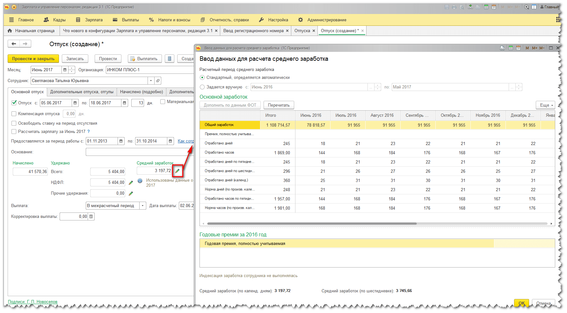Open the employee card icon next to Сотрудник

pyautogui.click(x=158, y=81)
